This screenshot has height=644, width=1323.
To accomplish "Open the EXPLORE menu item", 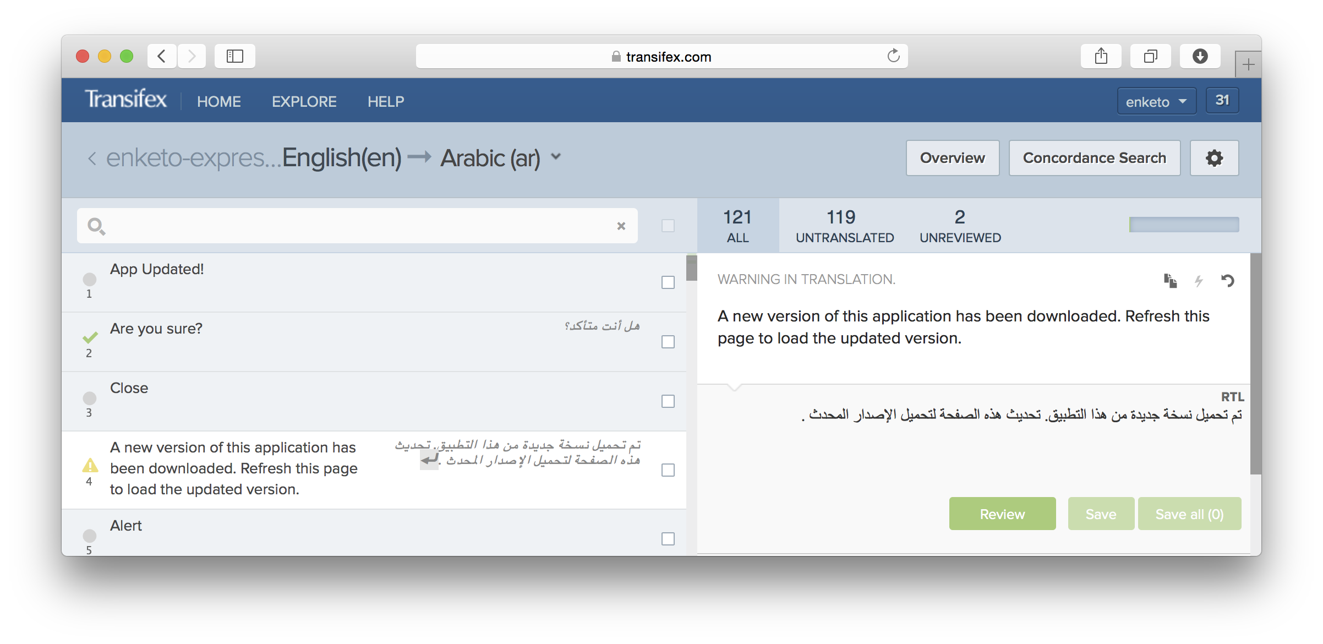I will (x=304, y=101).
